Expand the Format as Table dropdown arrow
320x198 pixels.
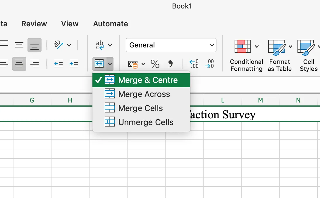click(290, 47)
